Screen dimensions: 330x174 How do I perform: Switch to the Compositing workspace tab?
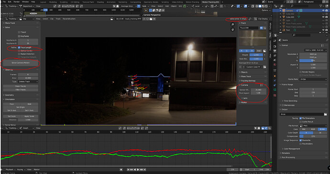pos(135,2)
